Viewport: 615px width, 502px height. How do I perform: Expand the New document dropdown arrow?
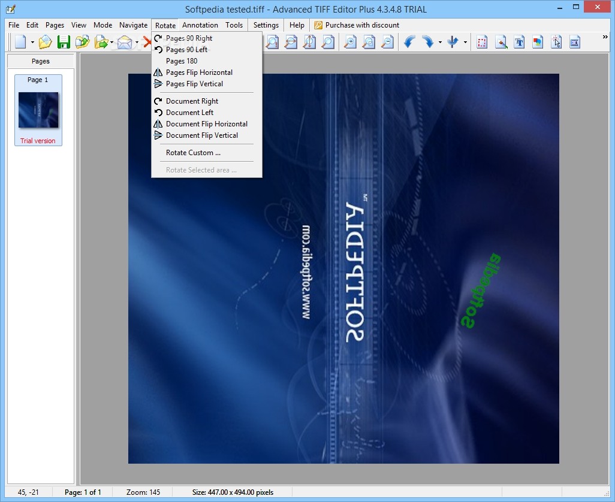pyautogui.click(x=32, y=43)
